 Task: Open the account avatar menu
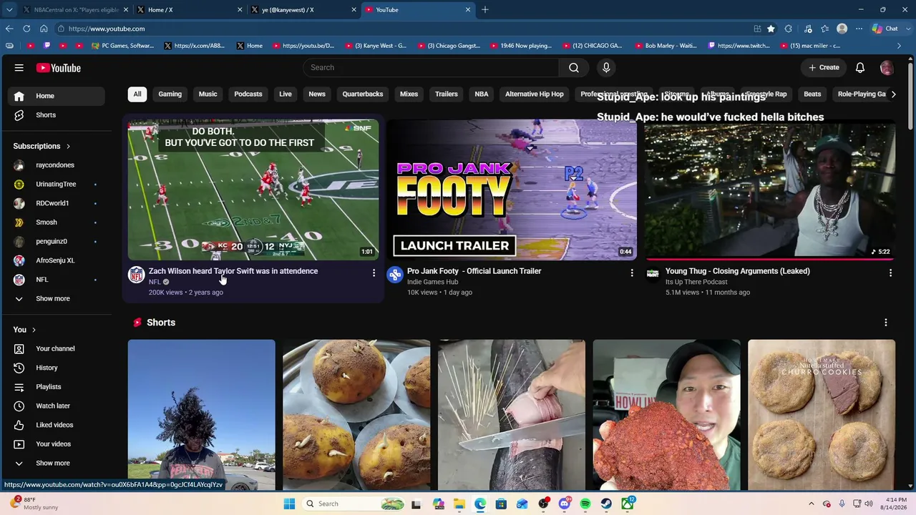(887, 67)
